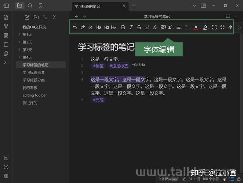Click the #完成 tag
243x183 pixels.
(98, 100)
